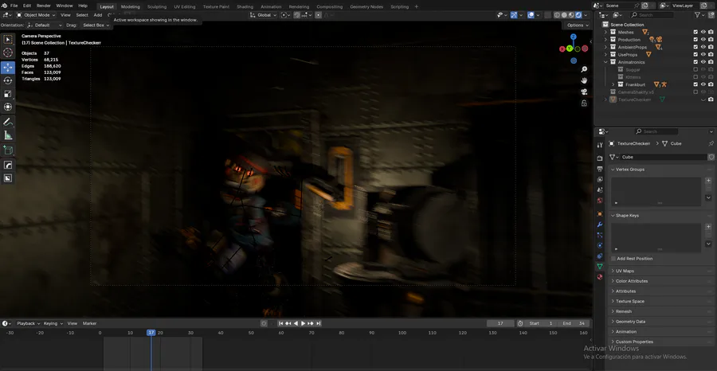
Task: Uncheck the Animatronics collection checkbox
Action: point(695,62)
